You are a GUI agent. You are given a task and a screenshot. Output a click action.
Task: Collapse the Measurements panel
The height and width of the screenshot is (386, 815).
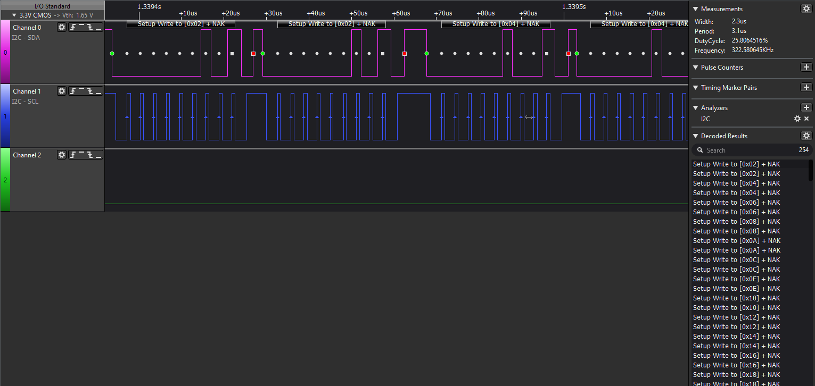(x=695, y=9)
